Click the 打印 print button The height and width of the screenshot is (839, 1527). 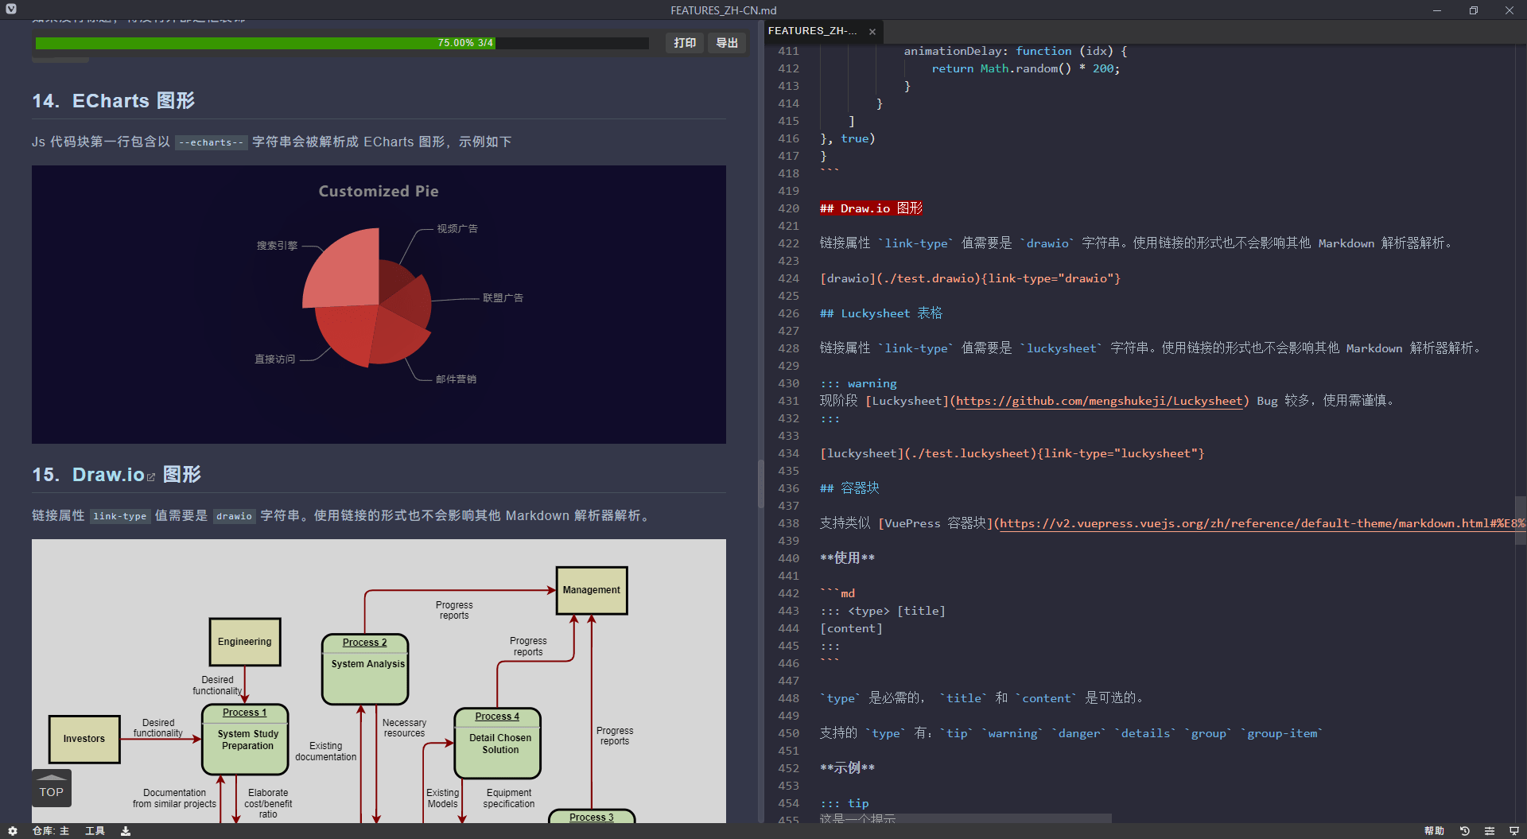684,43
